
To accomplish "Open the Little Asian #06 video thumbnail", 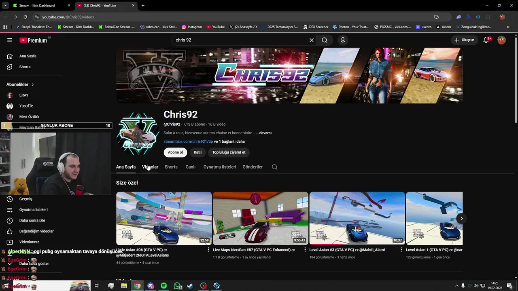I will click(164, 218).
